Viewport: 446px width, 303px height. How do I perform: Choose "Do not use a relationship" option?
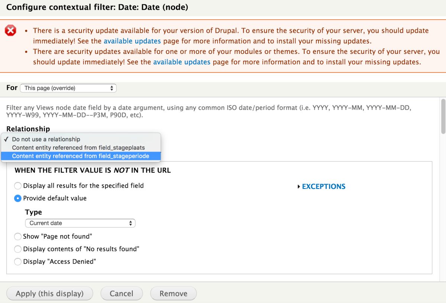click(46, 139)
